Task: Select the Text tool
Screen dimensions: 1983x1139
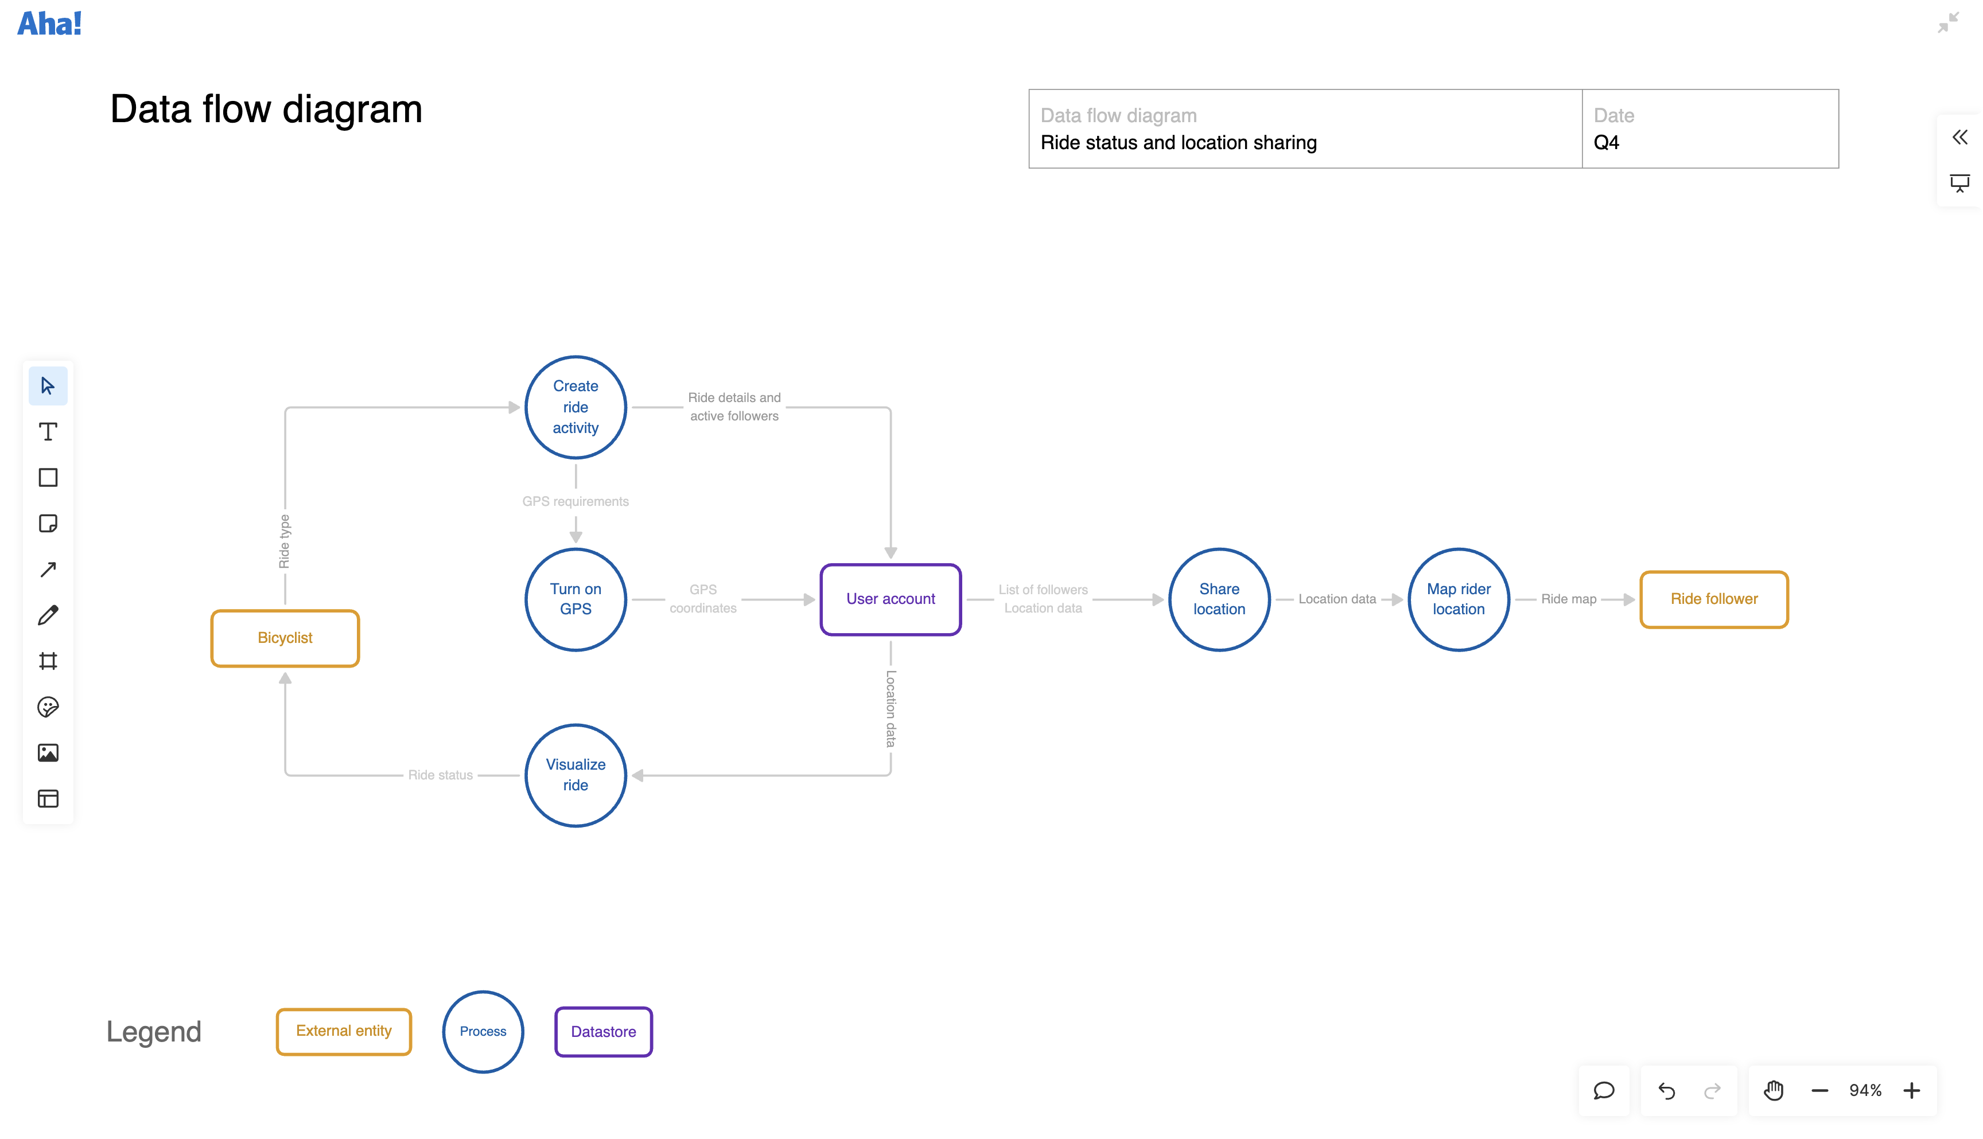Action: pyautogui.click(x=48, y=431)
